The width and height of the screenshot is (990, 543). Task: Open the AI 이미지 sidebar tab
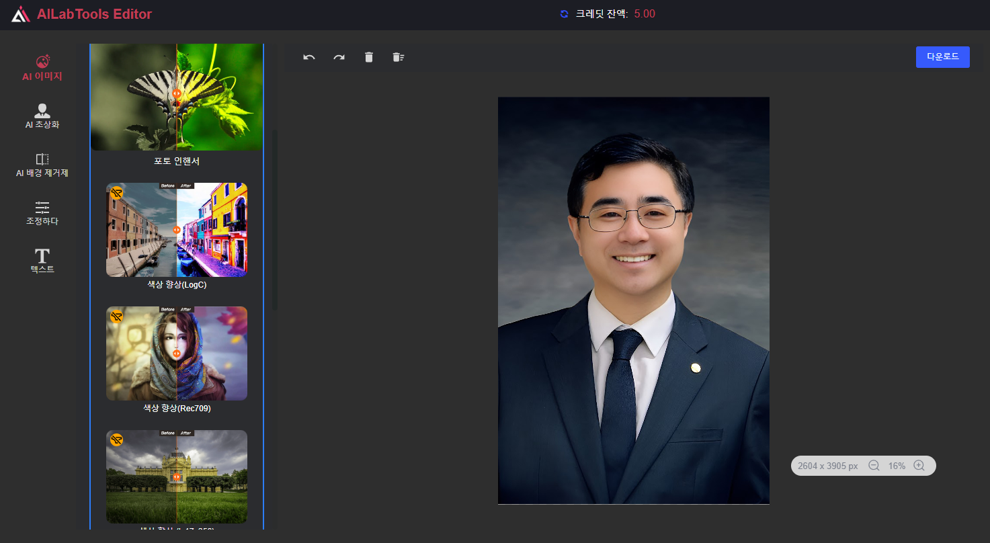42,69
